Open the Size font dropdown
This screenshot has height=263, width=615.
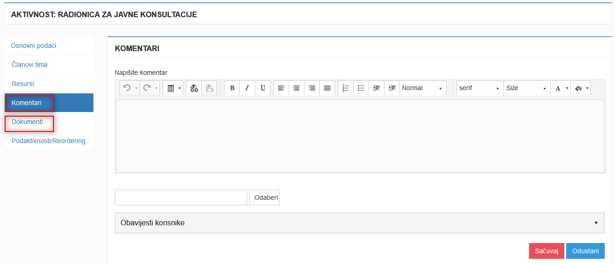[527, 88]
